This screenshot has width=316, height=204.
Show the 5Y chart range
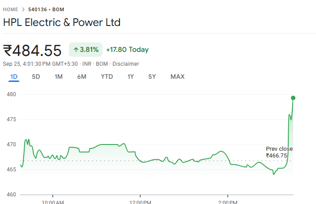(x=152, y=77)
